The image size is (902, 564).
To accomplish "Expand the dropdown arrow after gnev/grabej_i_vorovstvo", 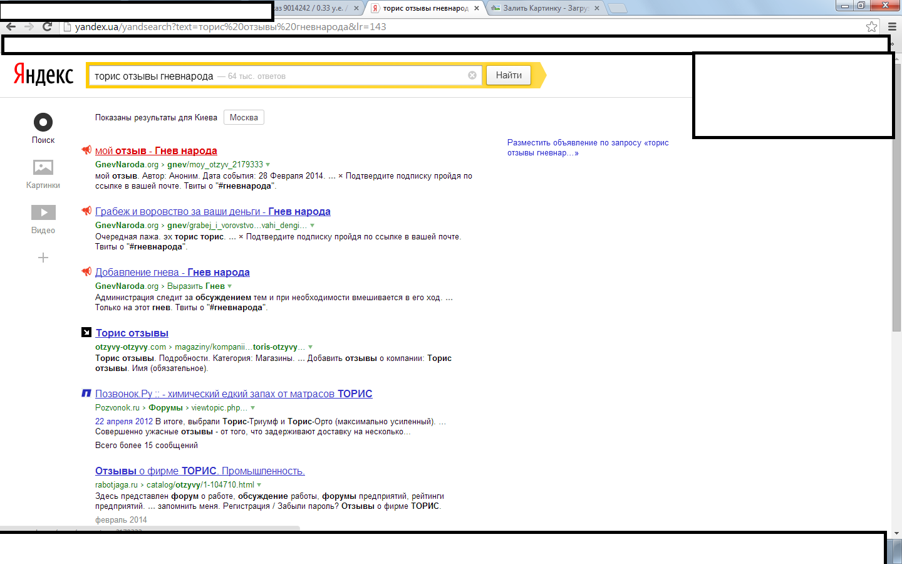I will [x=312, y=226].
